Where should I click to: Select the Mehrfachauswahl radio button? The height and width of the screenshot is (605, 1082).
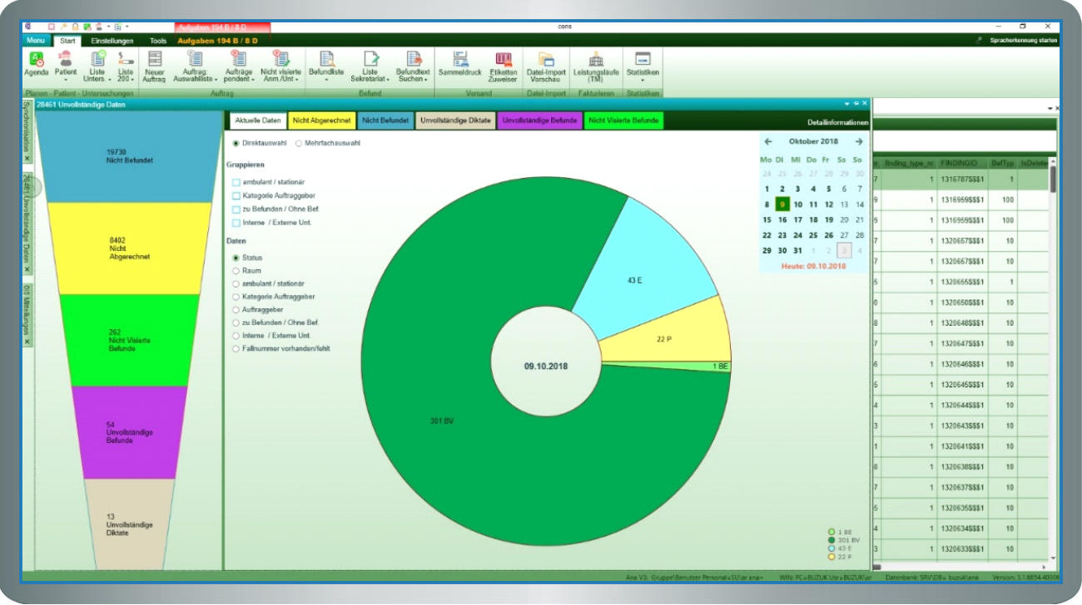299,143
